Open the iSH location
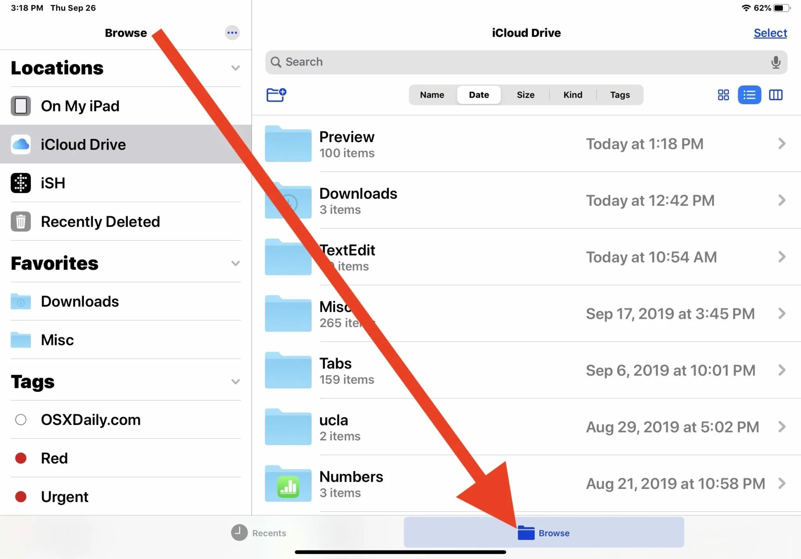The height and width of the screenshot is (559, 801). click(x=126, y=183)
